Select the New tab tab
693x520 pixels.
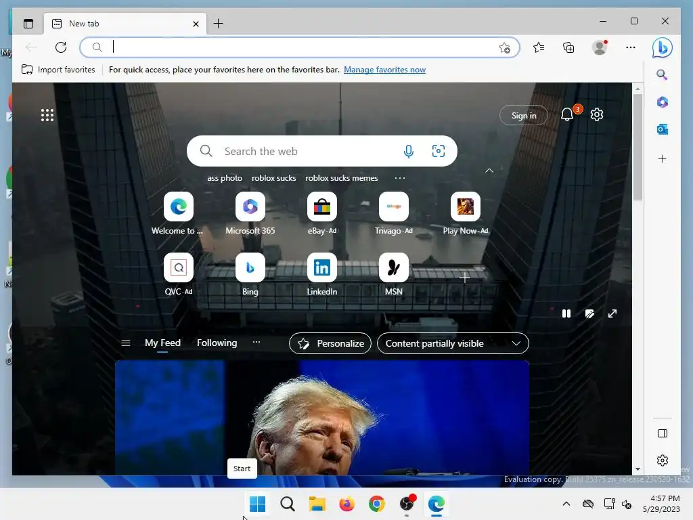pos(125,24)
